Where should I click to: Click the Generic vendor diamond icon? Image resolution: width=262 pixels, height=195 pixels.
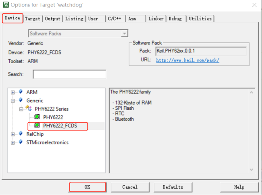[x=21, y=100]
